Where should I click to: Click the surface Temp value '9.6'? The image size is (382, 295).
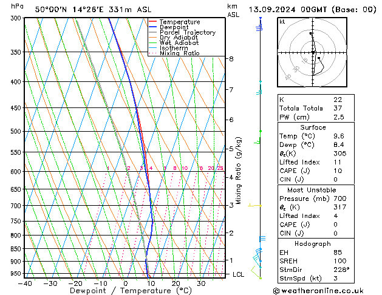click(x=339, y=136)
